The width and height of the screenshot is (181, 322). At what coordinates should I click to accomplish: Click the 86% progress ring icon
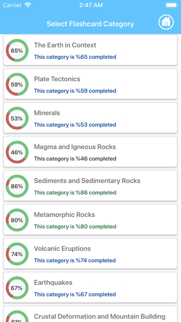point(17,186)
